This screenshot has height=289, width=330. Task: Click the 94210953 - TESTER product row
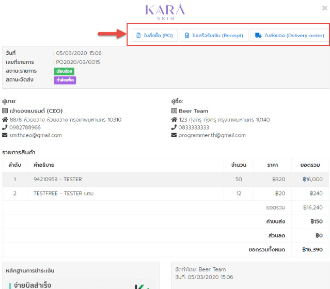(58, 179)
